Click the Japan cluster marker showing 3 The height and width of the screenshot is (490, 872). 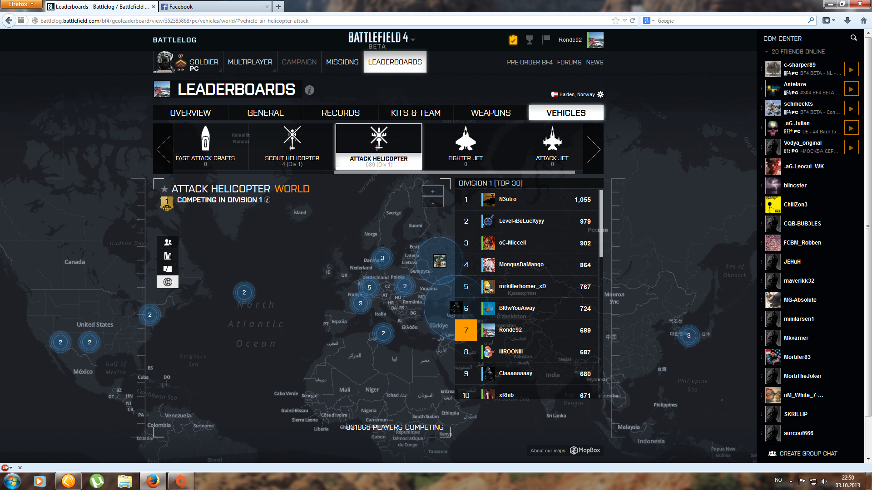click(x=689, y=336)
